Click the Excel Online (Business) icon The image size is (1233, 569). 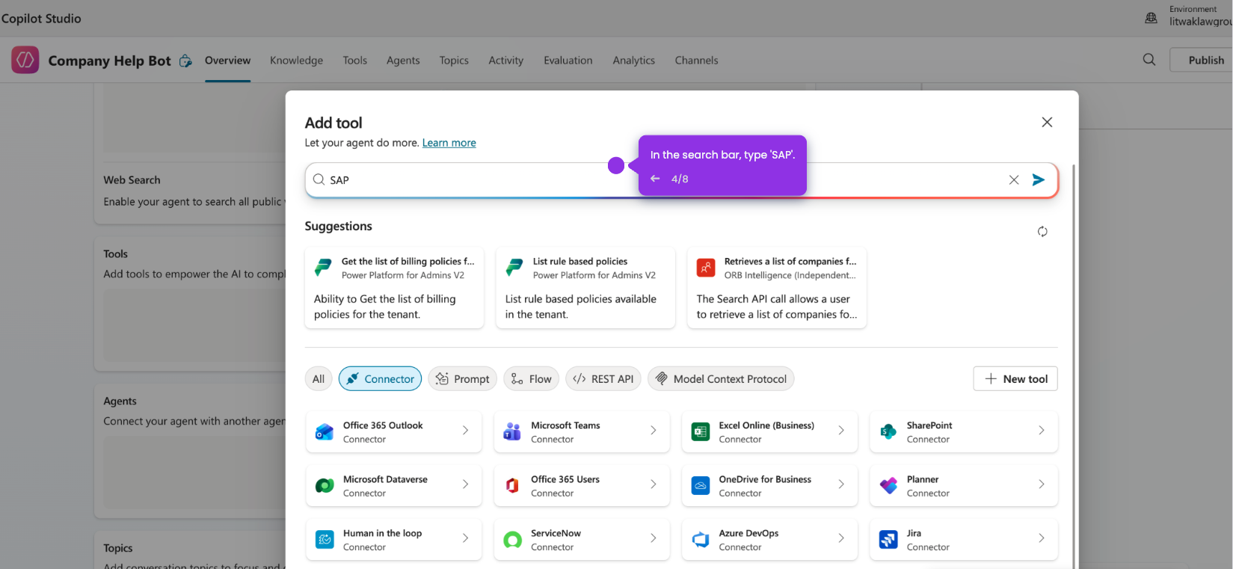(x=701, y=431)
